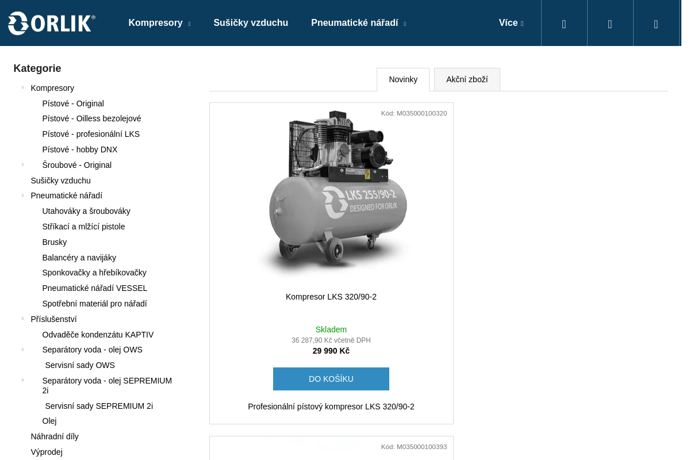Viewport: 690px width, 460px height.
Task: Open Pístové - hobby DNX category
Action: click(x=80, y=149)
